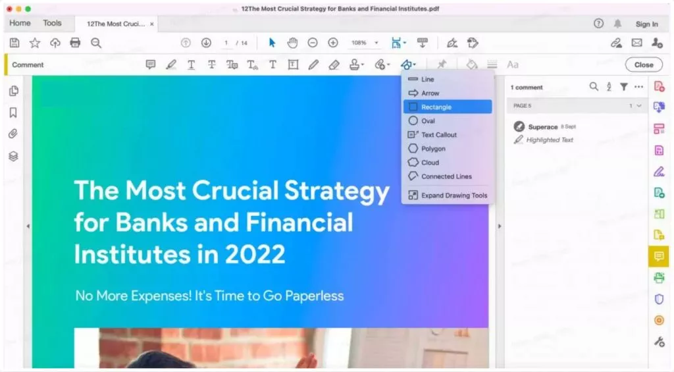Viewport: 674px width, 372px height.
Task: Toggle the drawing shapes tool dropdown
Action: (407, 65)
